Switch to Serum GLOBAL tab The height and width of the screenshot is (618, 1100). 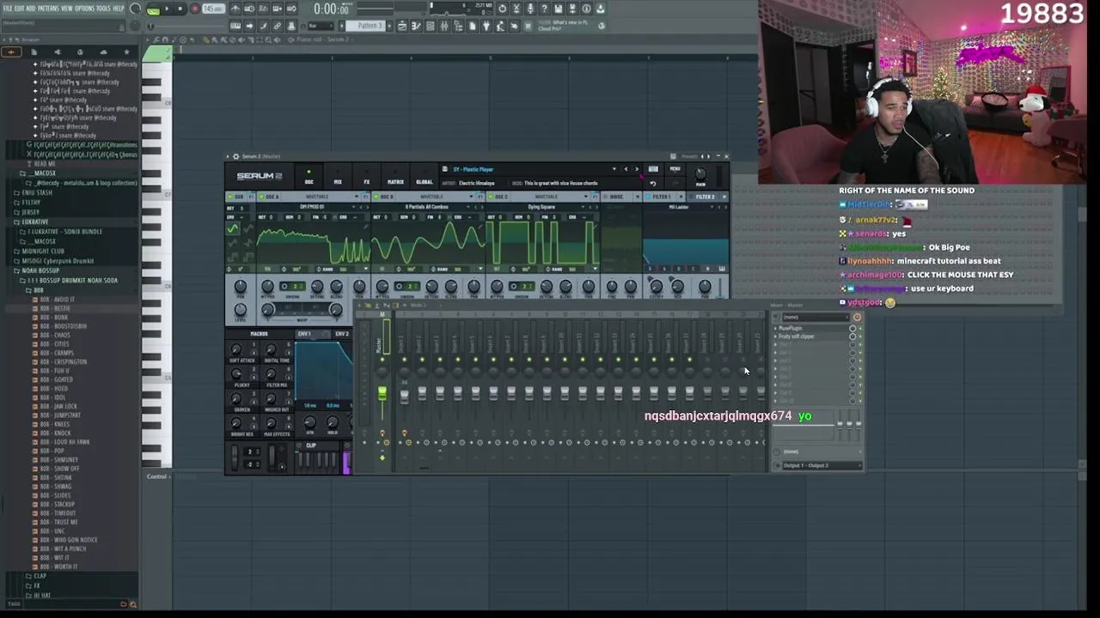425,179
